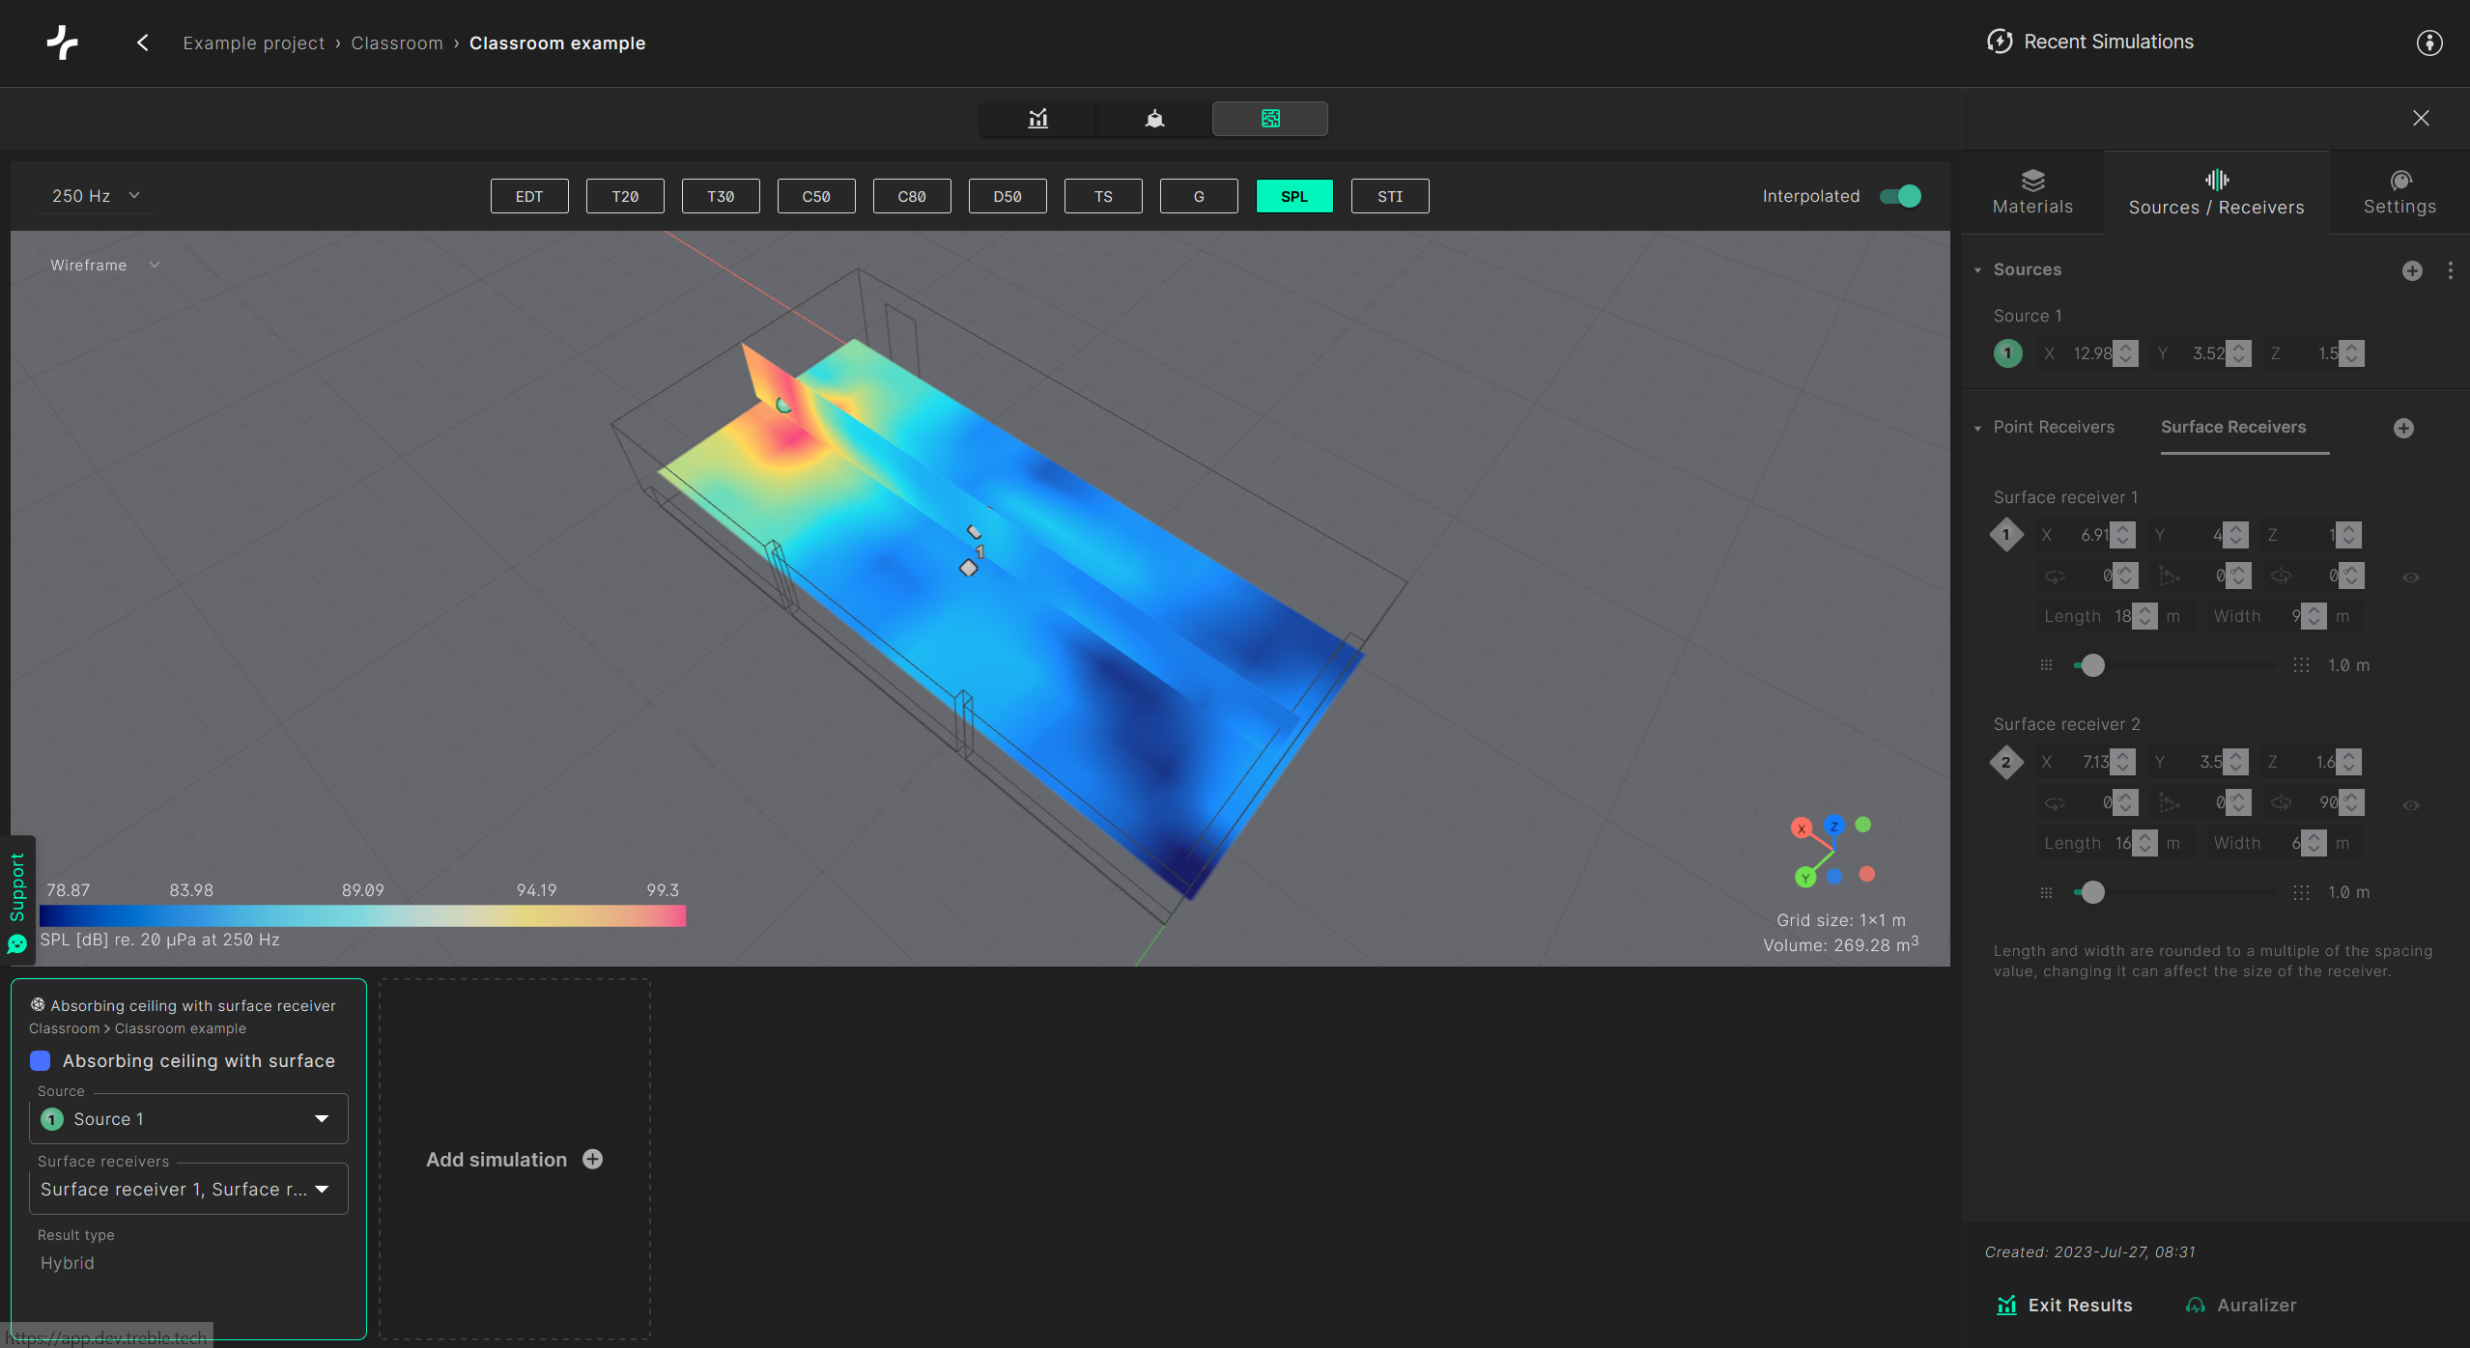Select the EDT parameter
Viewport: 2470px width, 1348px height.
529,196
